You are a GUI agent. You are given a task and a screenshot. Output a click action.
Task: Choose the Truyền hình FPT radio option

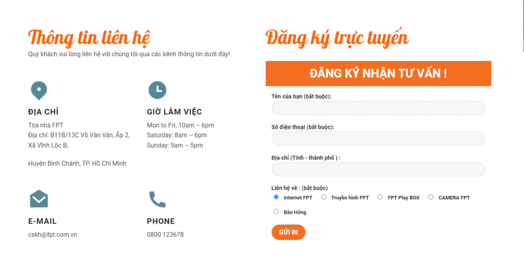[324, 197]
